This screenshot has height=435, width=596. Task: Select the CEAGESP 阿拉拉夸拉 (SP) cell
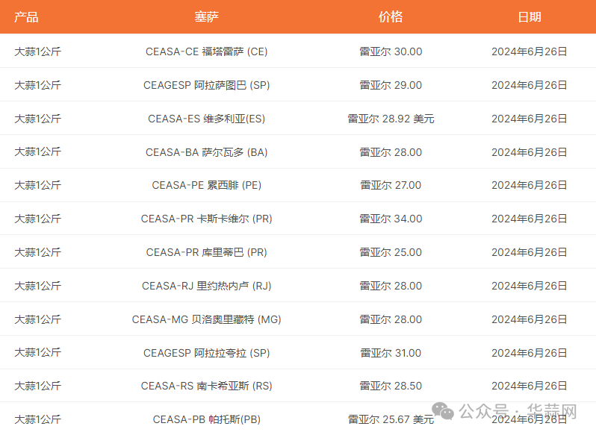(x=206, y=353)
